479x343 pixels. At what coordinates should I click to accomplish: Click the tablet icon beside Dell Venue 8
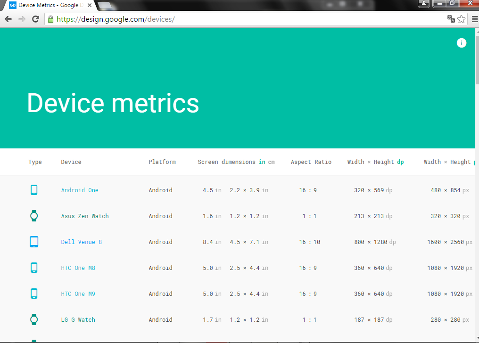[x=34, y=242]
